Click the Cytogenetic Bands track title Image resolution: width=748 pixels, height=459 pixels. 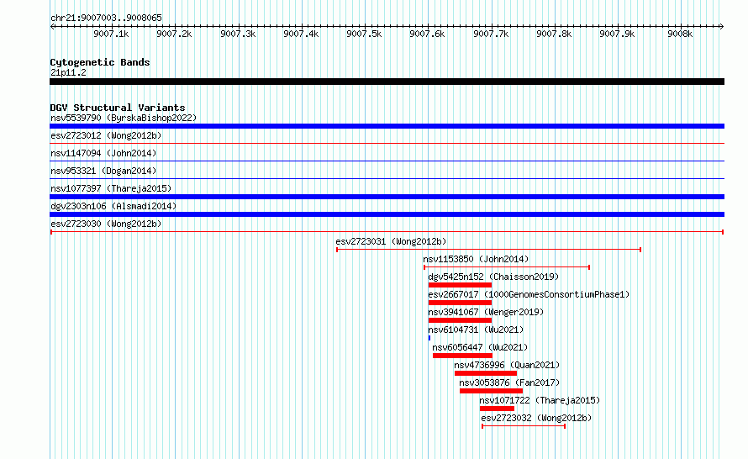pyautogui.click(x=100, y=62)
